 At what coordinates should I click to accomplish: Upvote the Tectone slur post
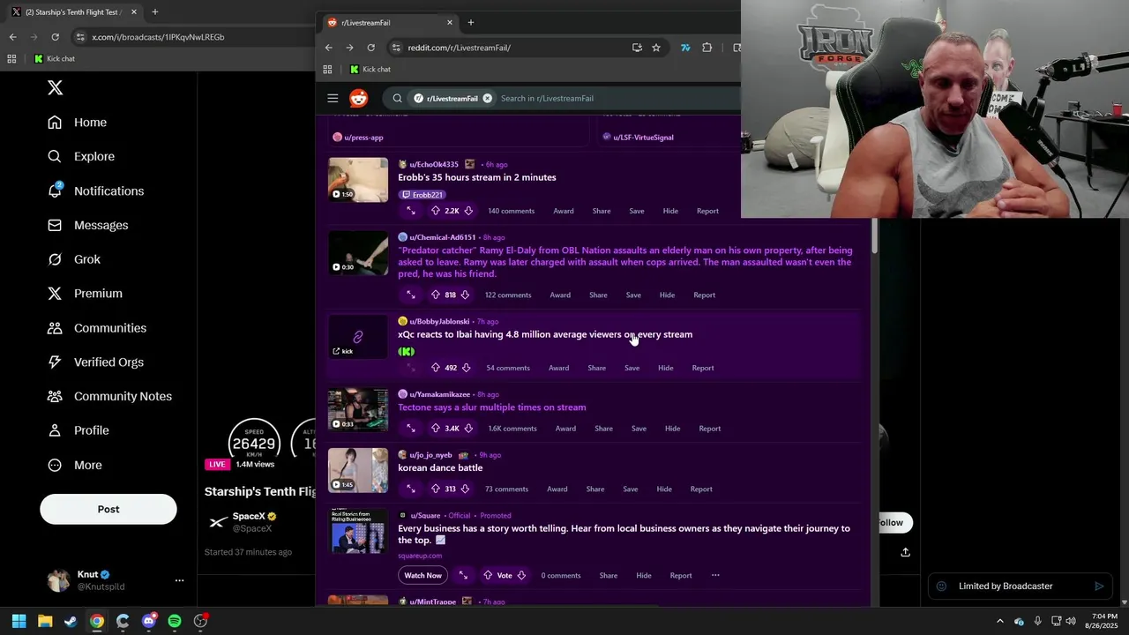tap(435, 429)
